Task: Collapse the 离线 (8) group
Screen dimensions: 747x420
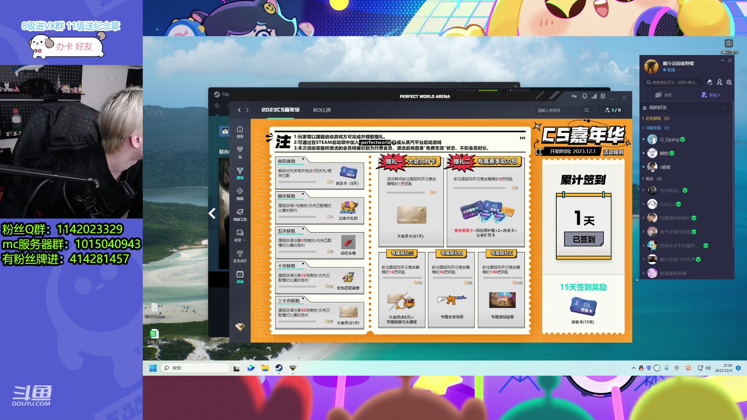Action: pyautogui.click(x=653, y=179)
